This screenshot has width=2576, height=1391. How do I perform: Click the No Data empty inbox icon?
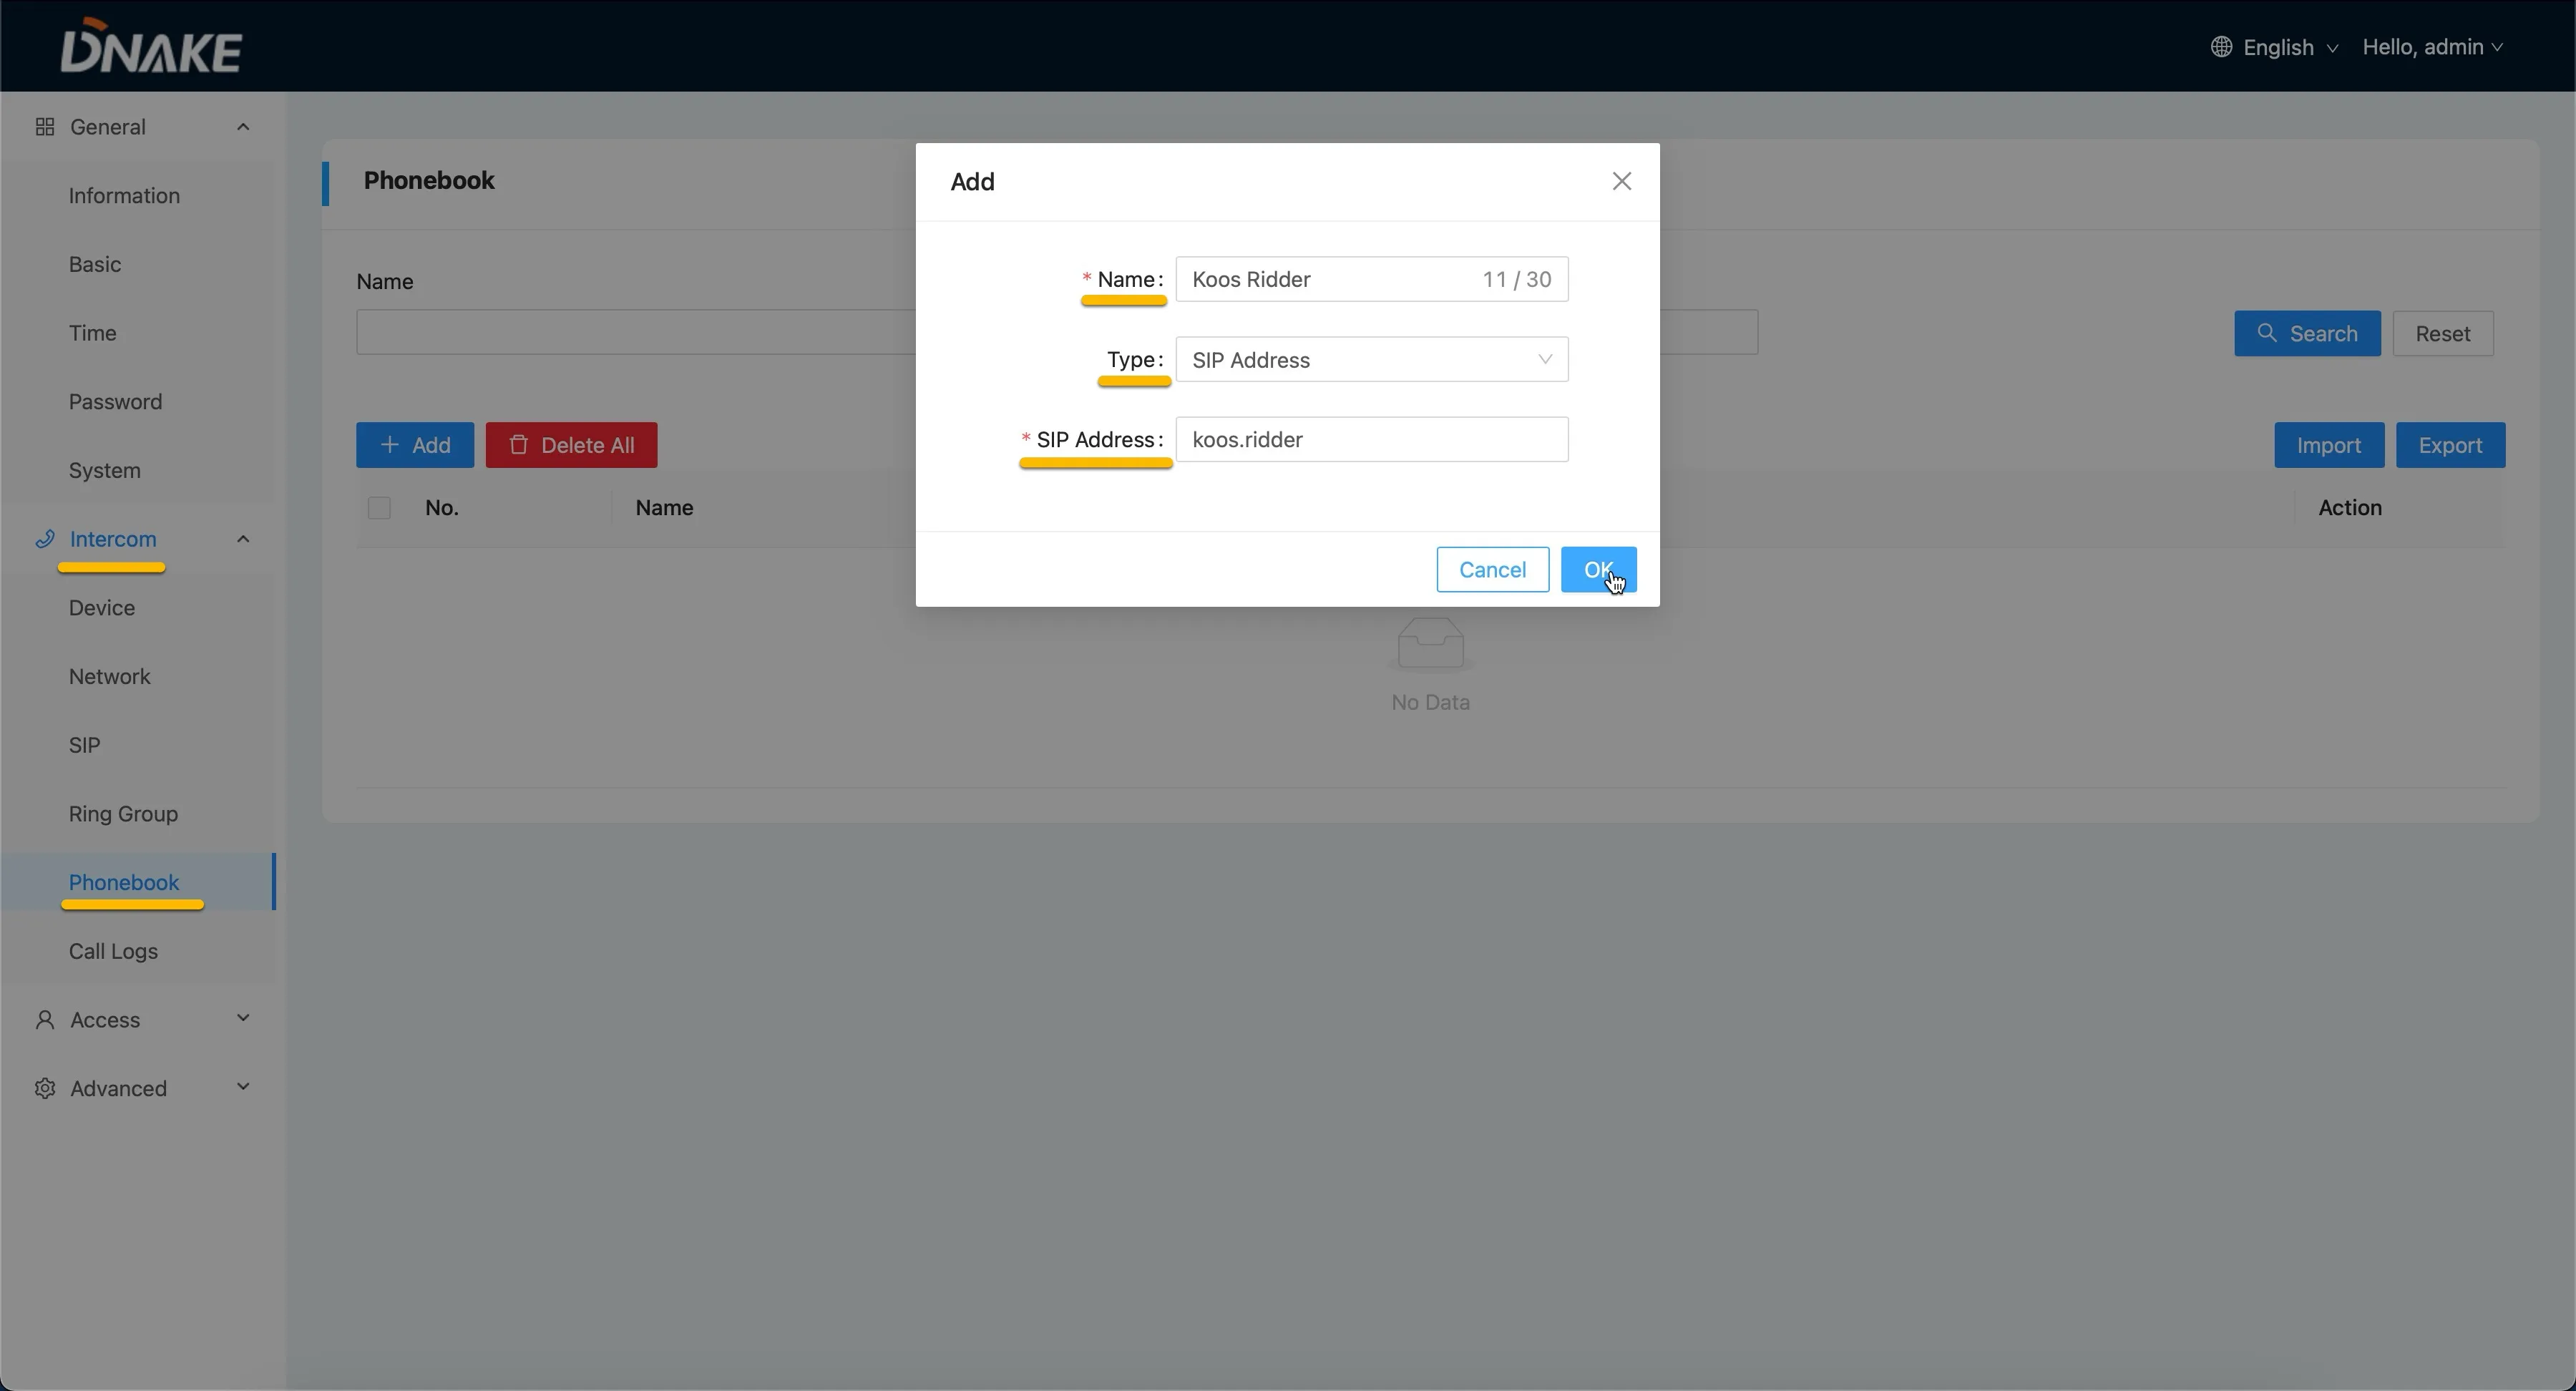1431,644
